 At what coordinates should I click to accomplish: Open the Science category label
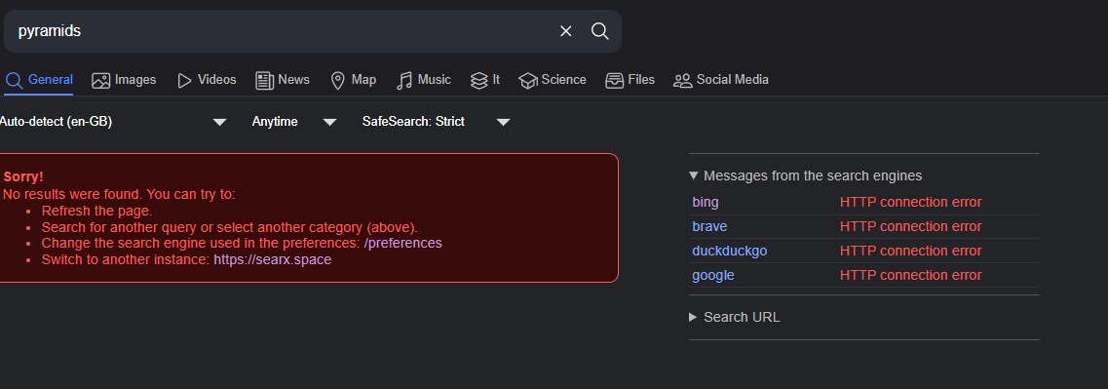564,80
